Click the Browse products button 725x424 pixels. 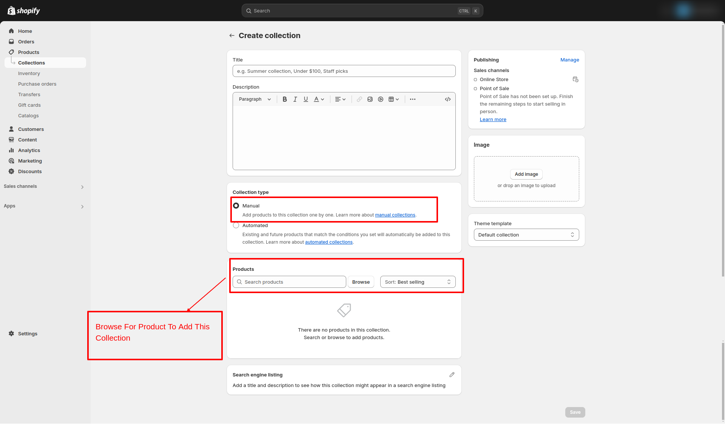(361, 282)
